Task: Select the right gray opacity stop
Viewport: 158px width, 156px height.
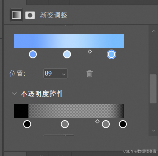Action: point(106,124)
